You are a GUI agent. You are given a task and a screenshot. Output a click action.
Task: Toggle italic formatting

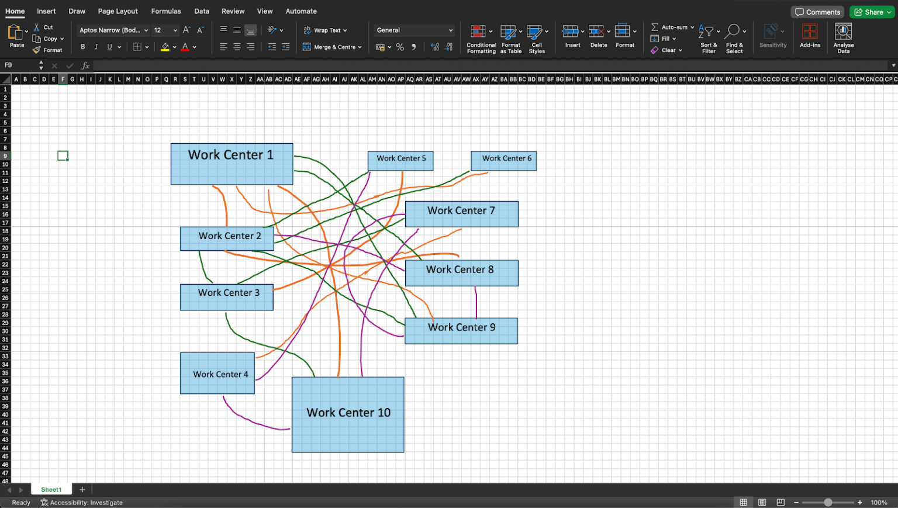96,46
